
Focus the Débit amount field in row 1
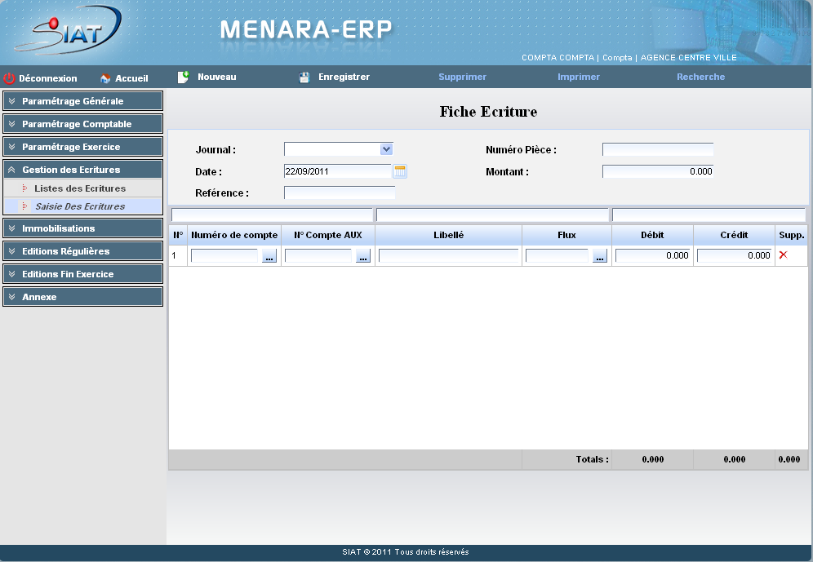653,255
